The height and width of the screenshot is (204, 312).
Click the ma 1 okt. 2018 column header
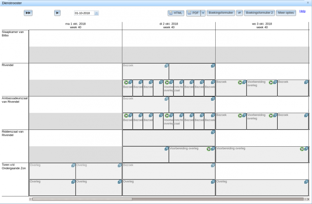[75, 25]
